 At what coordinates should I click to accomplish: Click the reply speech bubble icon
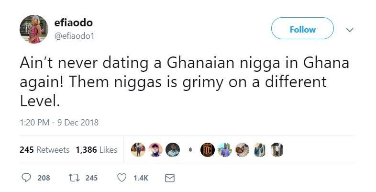pyautogui.click(x=26, y=178)
